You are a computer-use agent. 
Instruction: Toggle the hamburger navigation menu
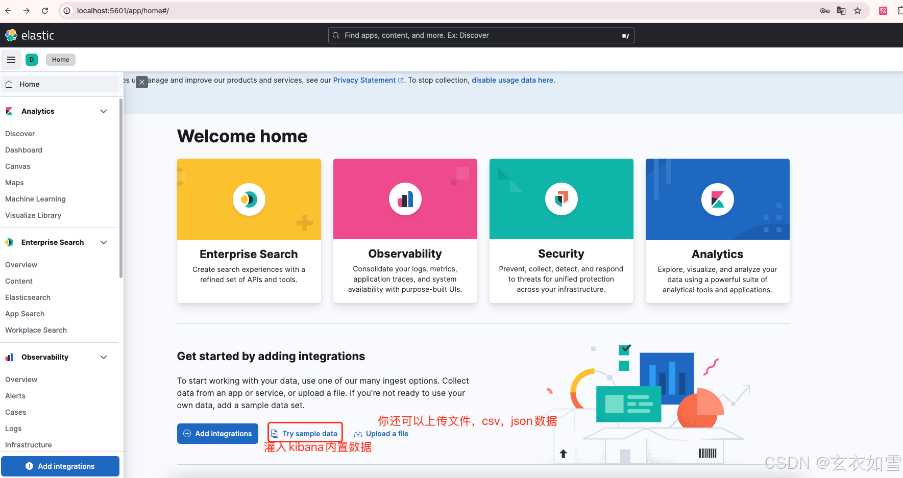tap(11, 60)
